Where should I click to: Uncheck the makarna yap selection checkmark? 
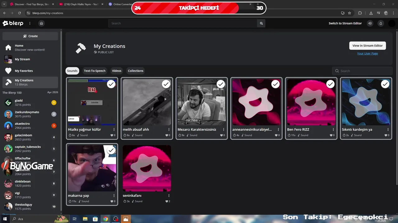coord(111,150)
